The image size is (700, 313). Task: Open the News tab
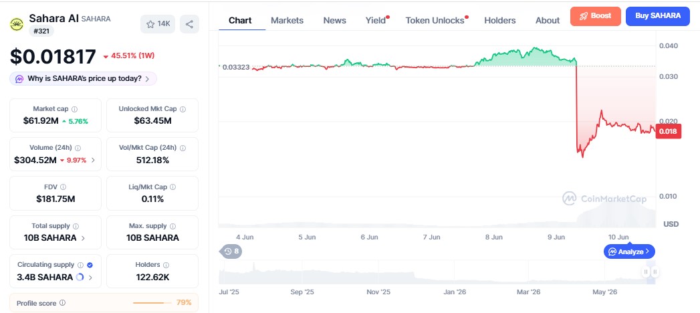[335, 21]
